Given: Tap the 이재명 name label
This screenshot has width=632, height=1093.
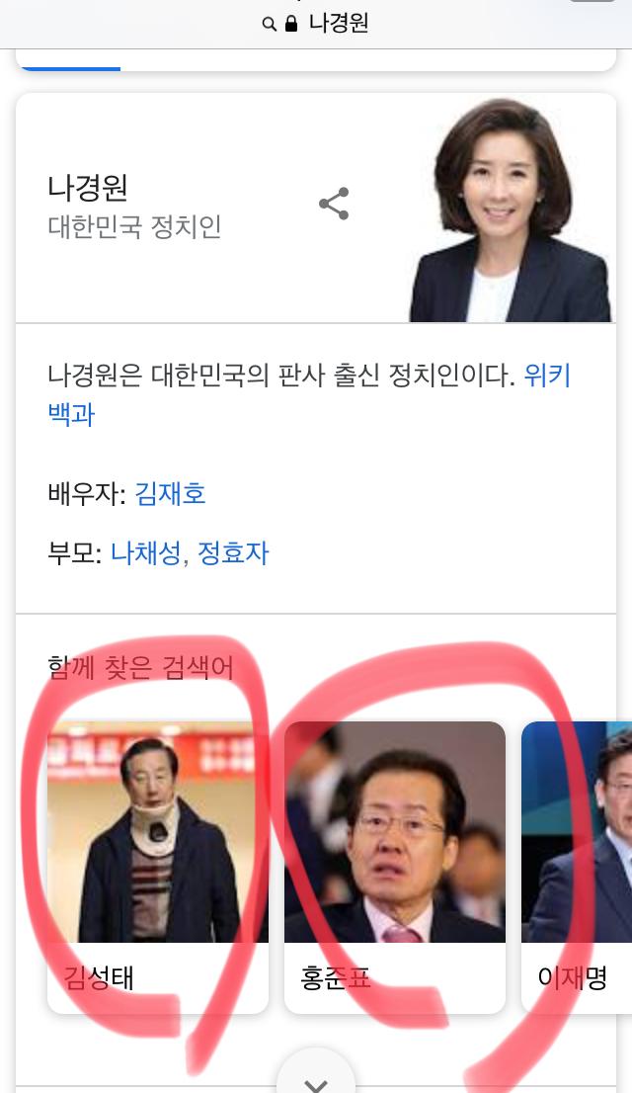Looking at the screenshot, I should coord(572,977).
